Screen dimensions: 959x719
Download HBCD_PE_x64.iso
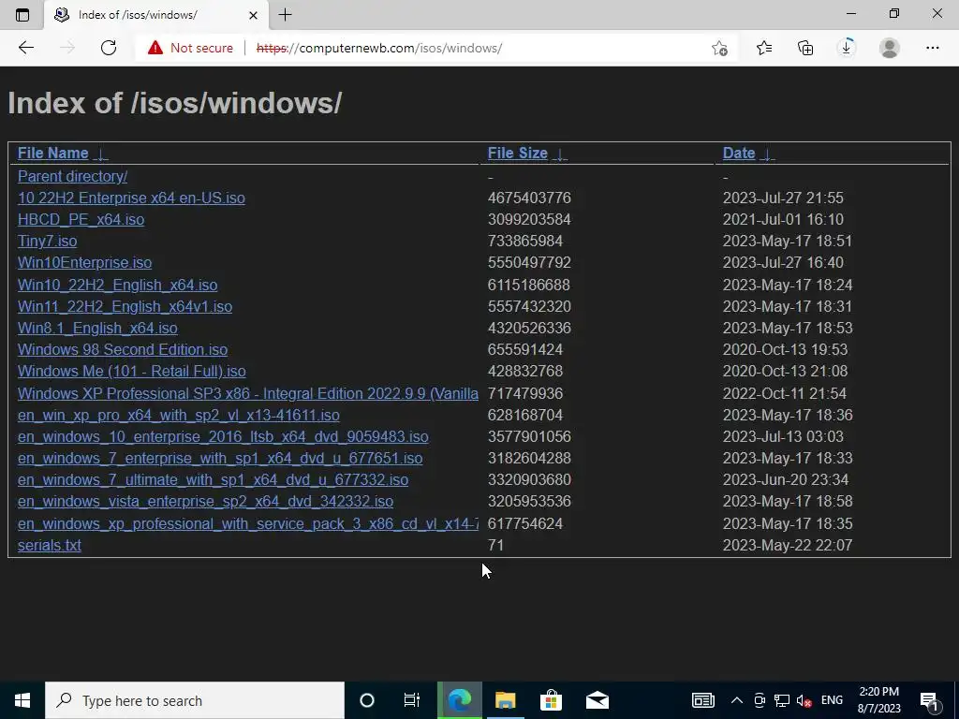click(x=81, y=219)
